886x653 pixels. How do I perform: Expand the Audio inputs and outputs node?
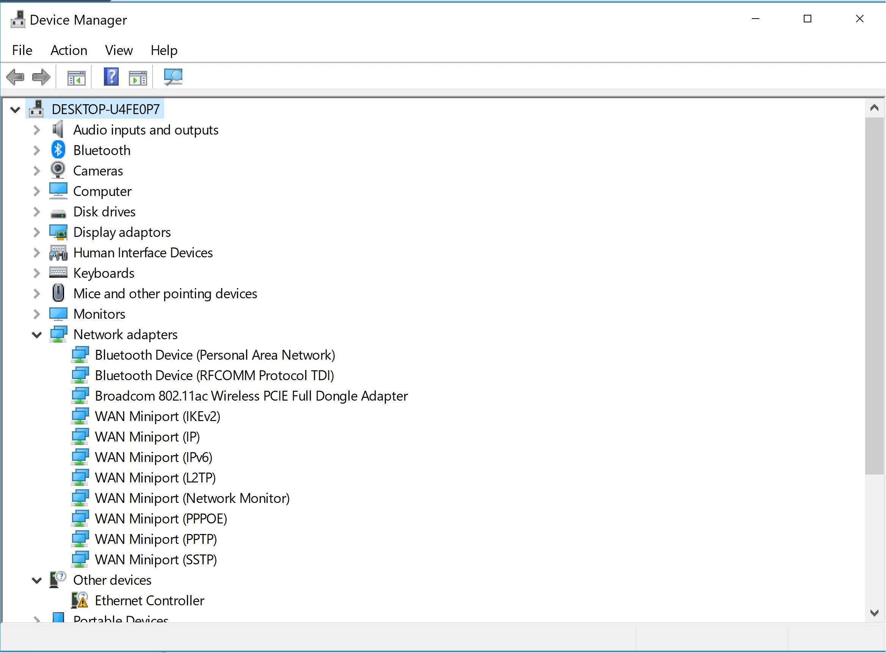click(36, 130)
